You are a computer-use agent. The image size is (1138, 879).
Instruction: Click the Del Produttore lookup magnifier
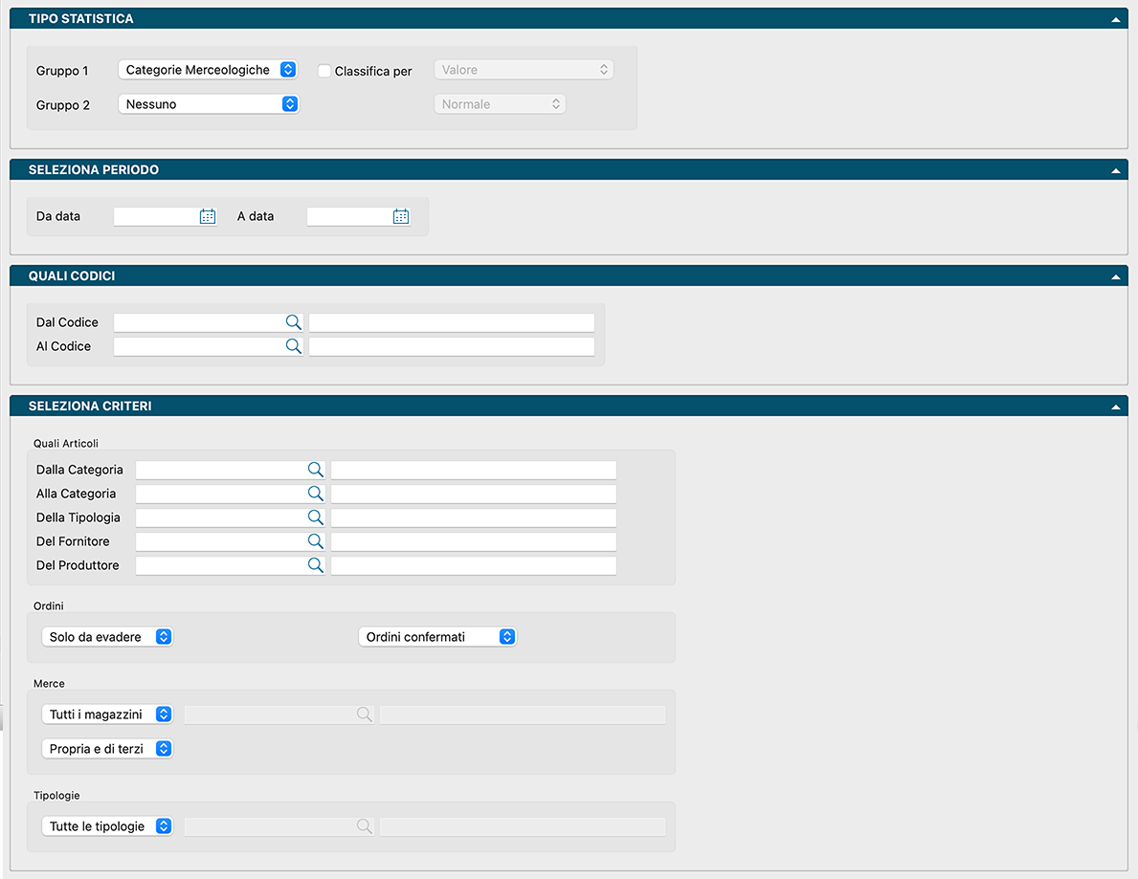coord(315,565)
